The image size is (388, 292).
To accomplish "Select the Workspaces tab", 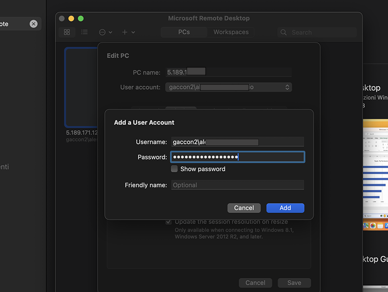I will pos(231,32).
